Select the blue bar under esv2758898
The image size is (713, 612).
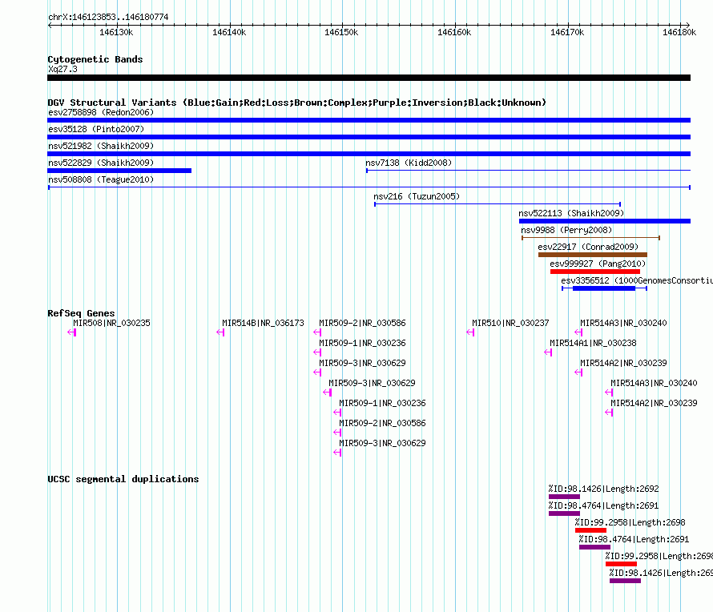coord(369,120)
